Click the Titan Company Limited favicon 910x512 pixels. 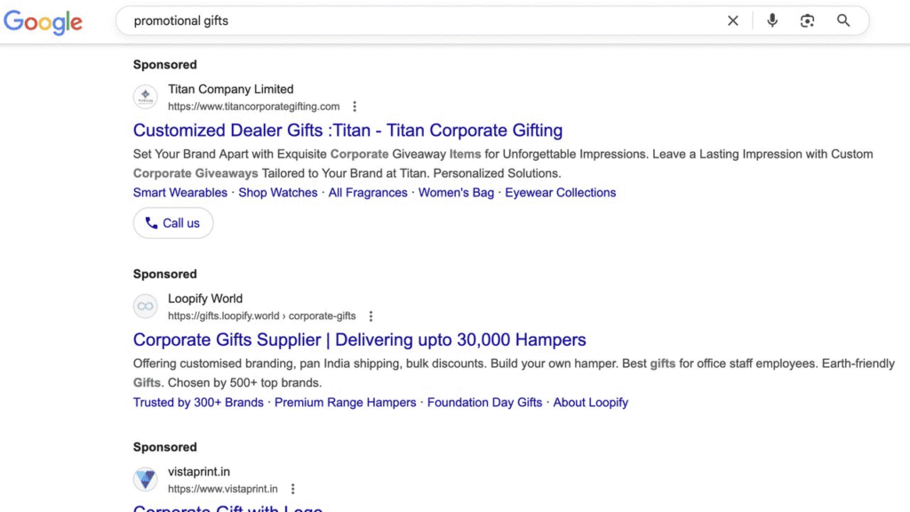click(x=145, y=96)
